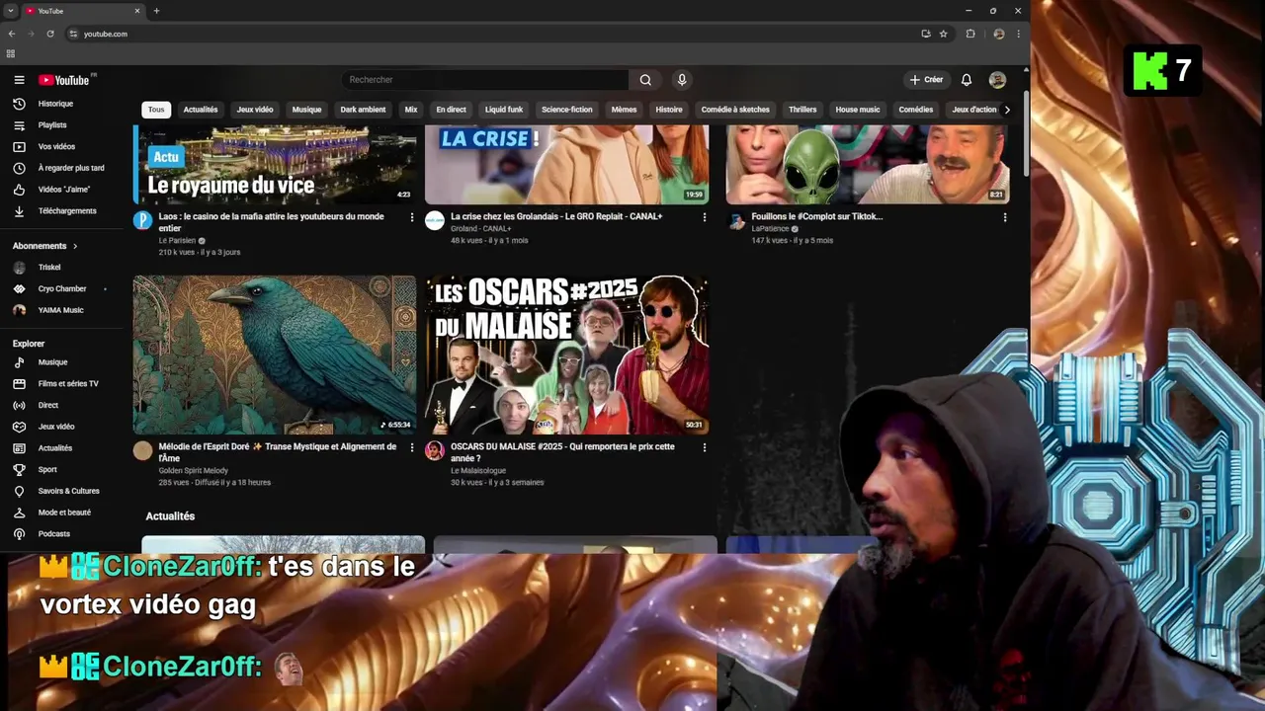Open Chrome tab search dropdown

[x=10, y=11]
